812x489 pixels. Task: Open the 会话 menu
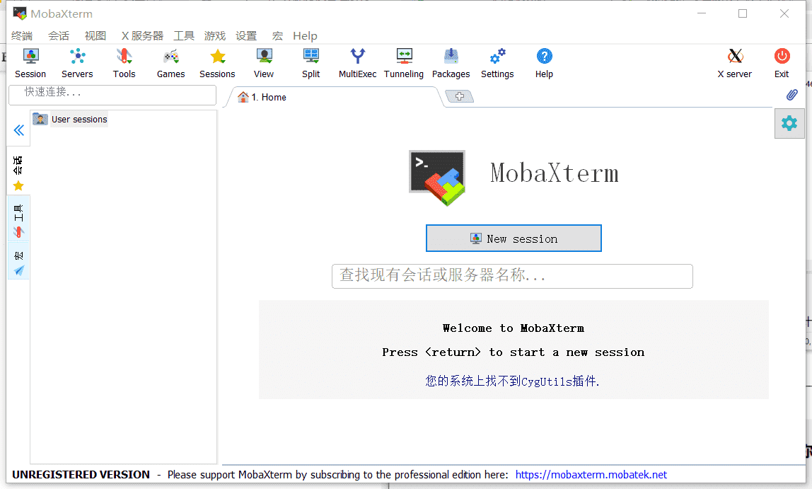(59, 36)
